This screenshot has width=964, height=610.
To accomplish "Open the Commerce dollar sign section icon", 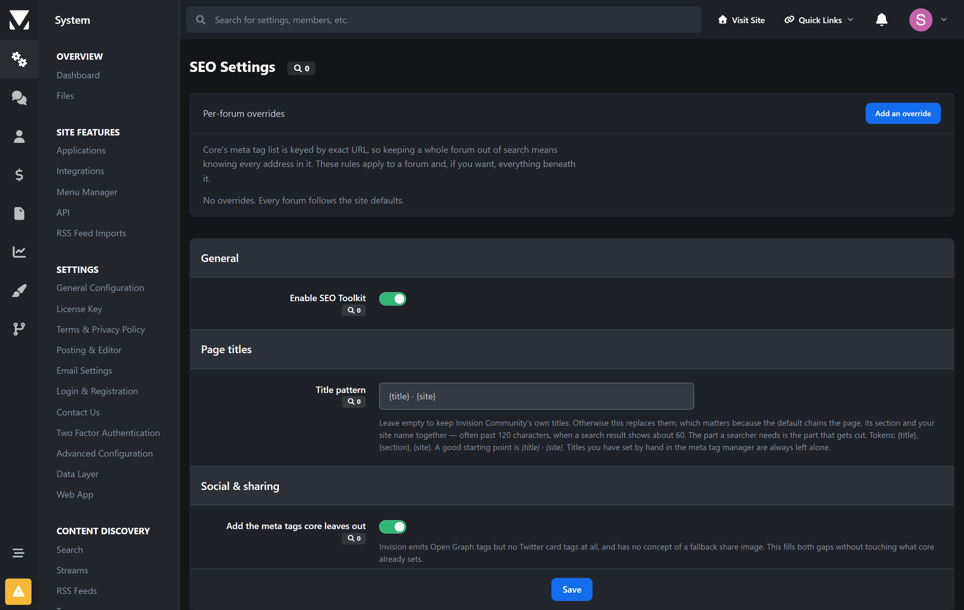I will 19,175.
